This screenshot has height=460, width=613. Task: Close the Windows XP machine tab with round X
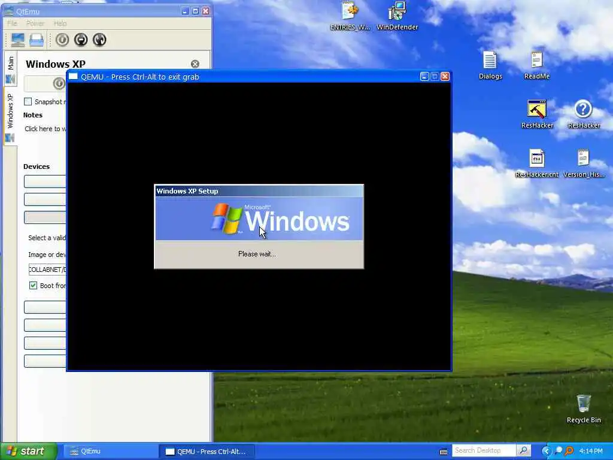(x=195, y=63)
